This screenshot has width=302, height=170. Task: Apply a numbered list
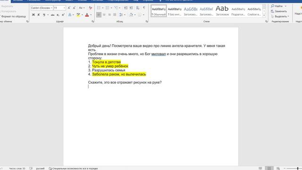pyautogui.click(x=107, y=8)
